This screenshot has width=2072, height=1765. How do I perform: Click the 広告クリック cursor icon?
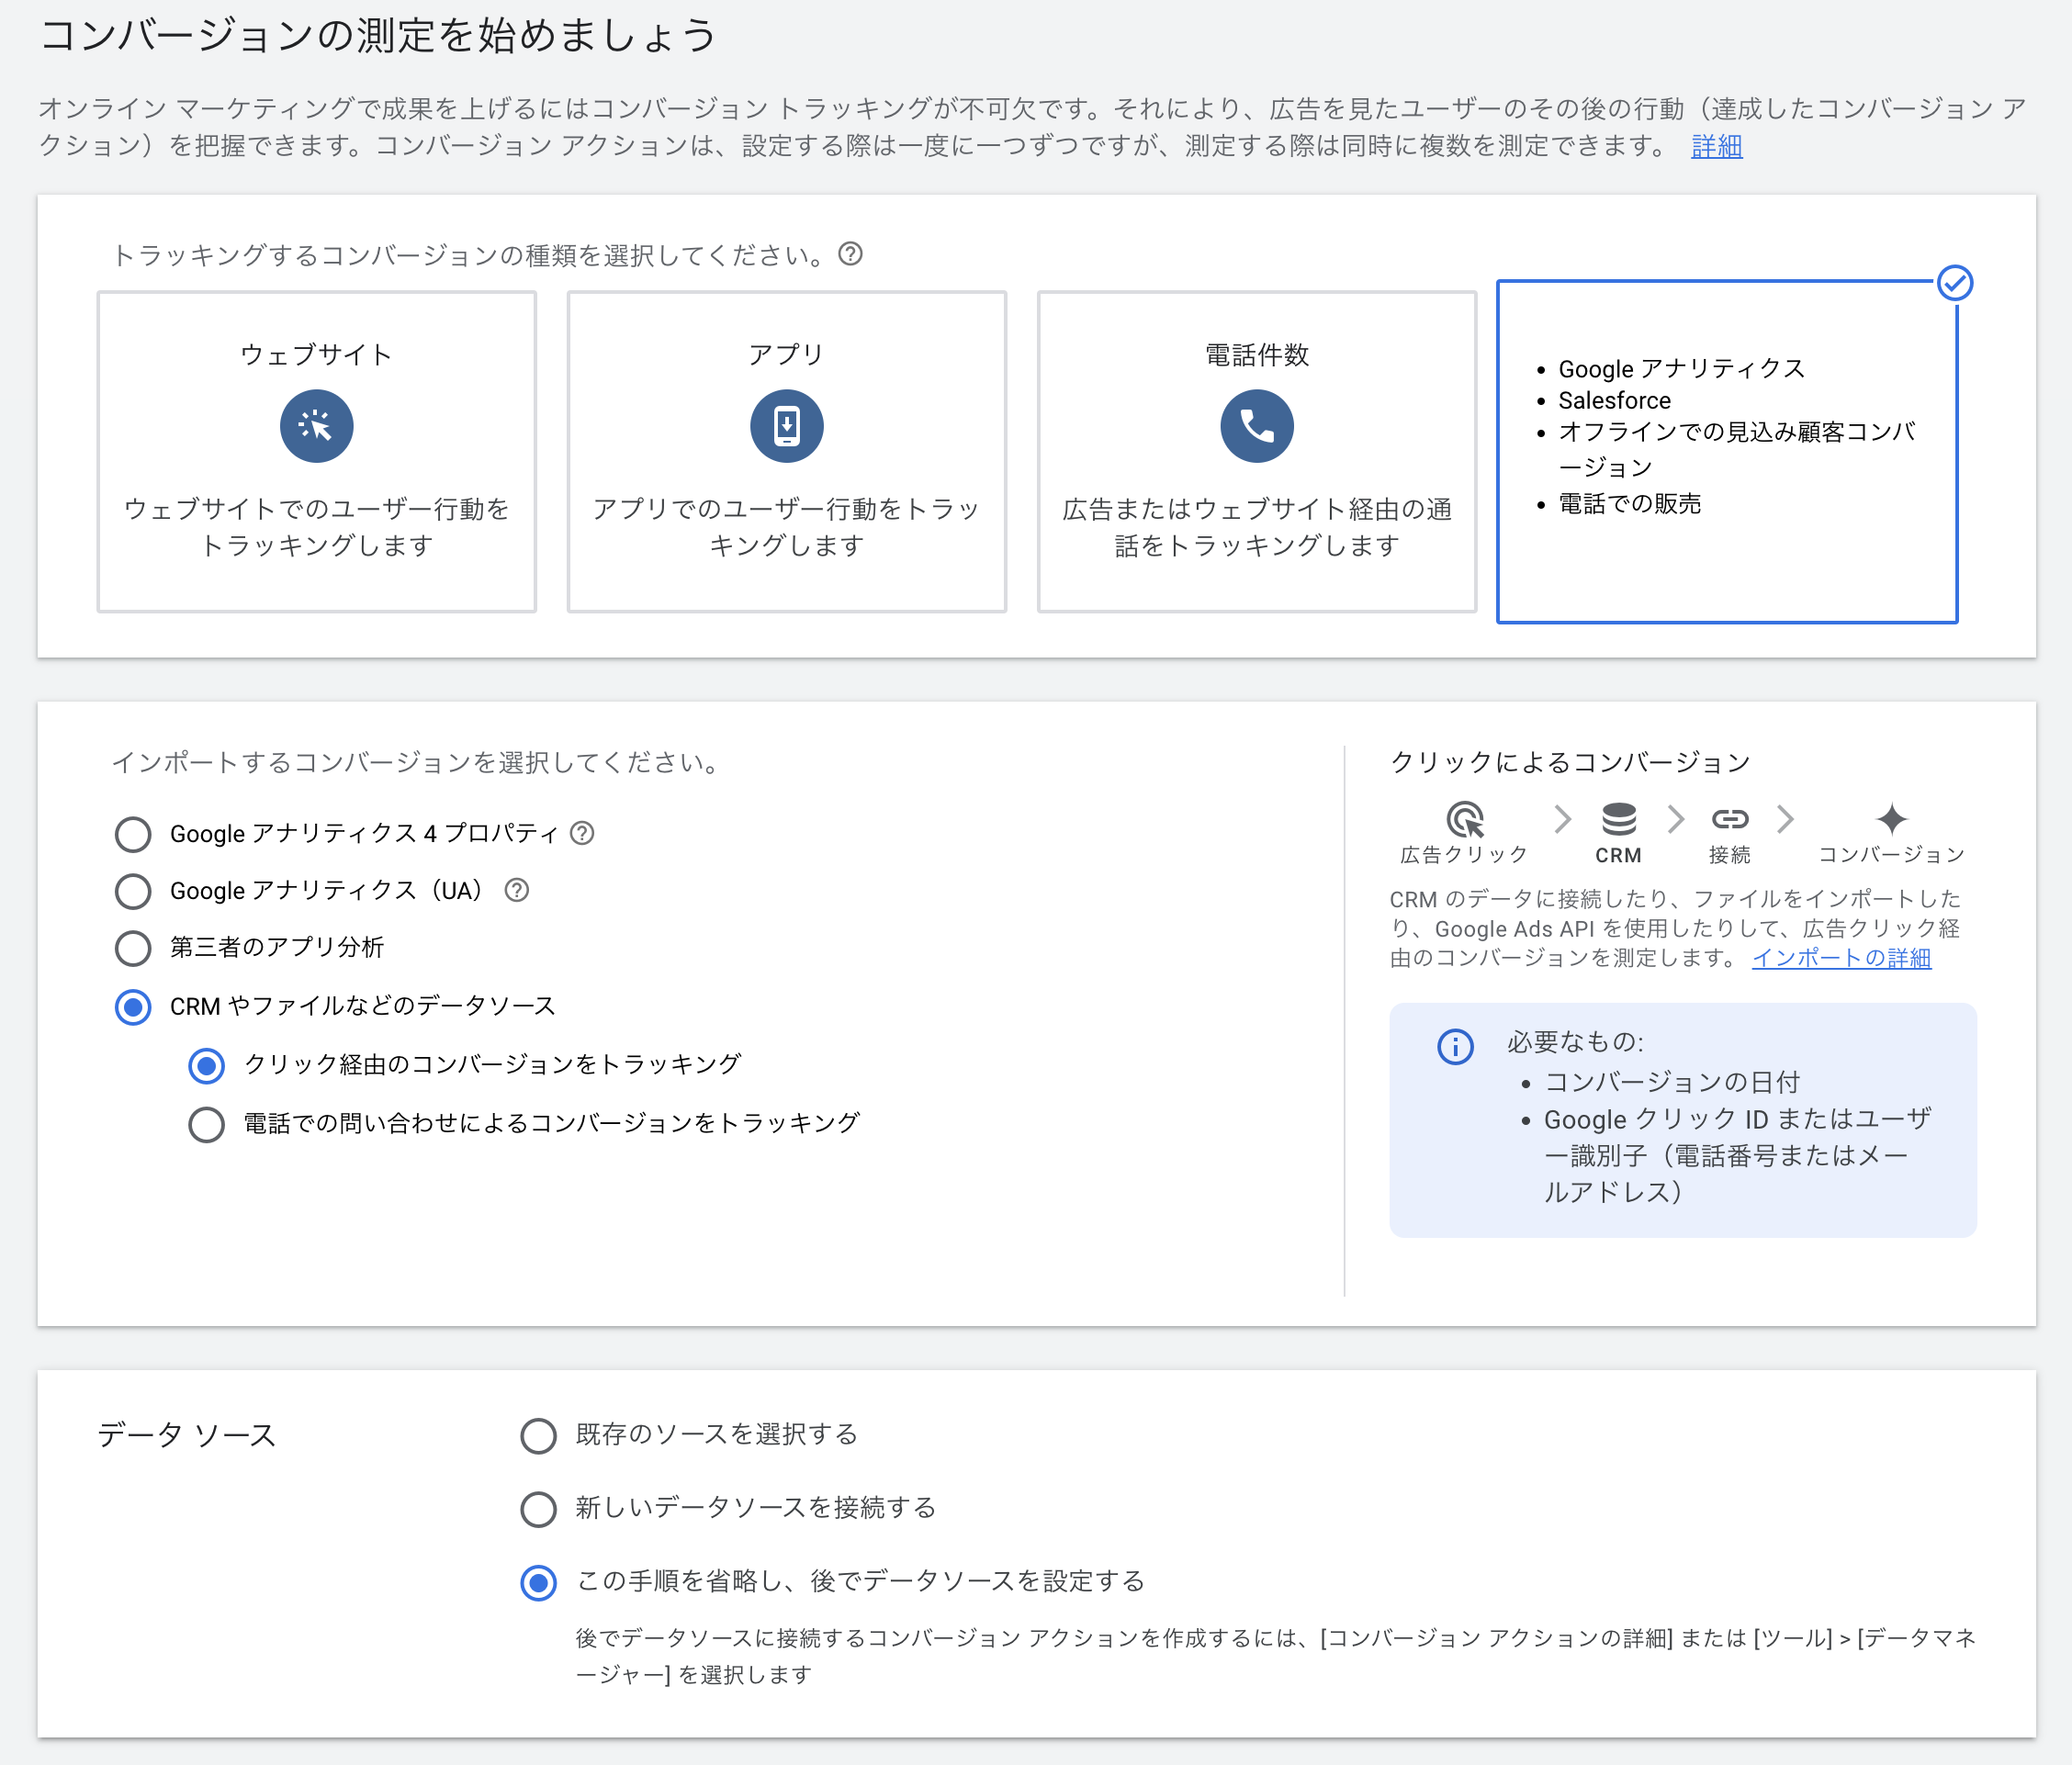1464,819
